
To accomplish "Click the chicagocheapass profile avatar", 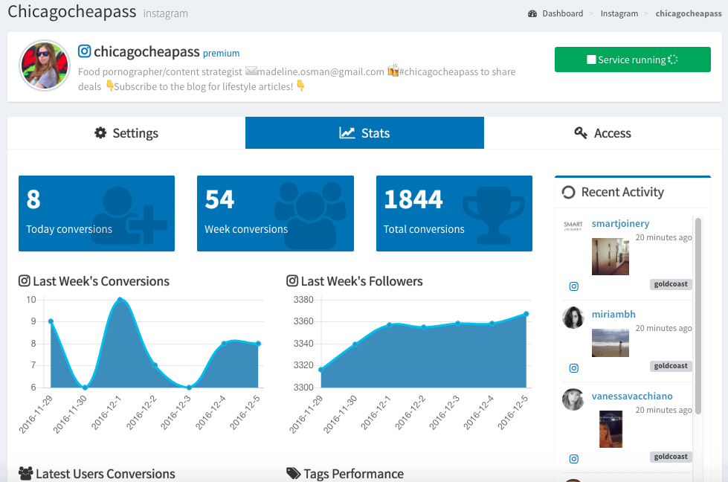I will tap(45, 65).
